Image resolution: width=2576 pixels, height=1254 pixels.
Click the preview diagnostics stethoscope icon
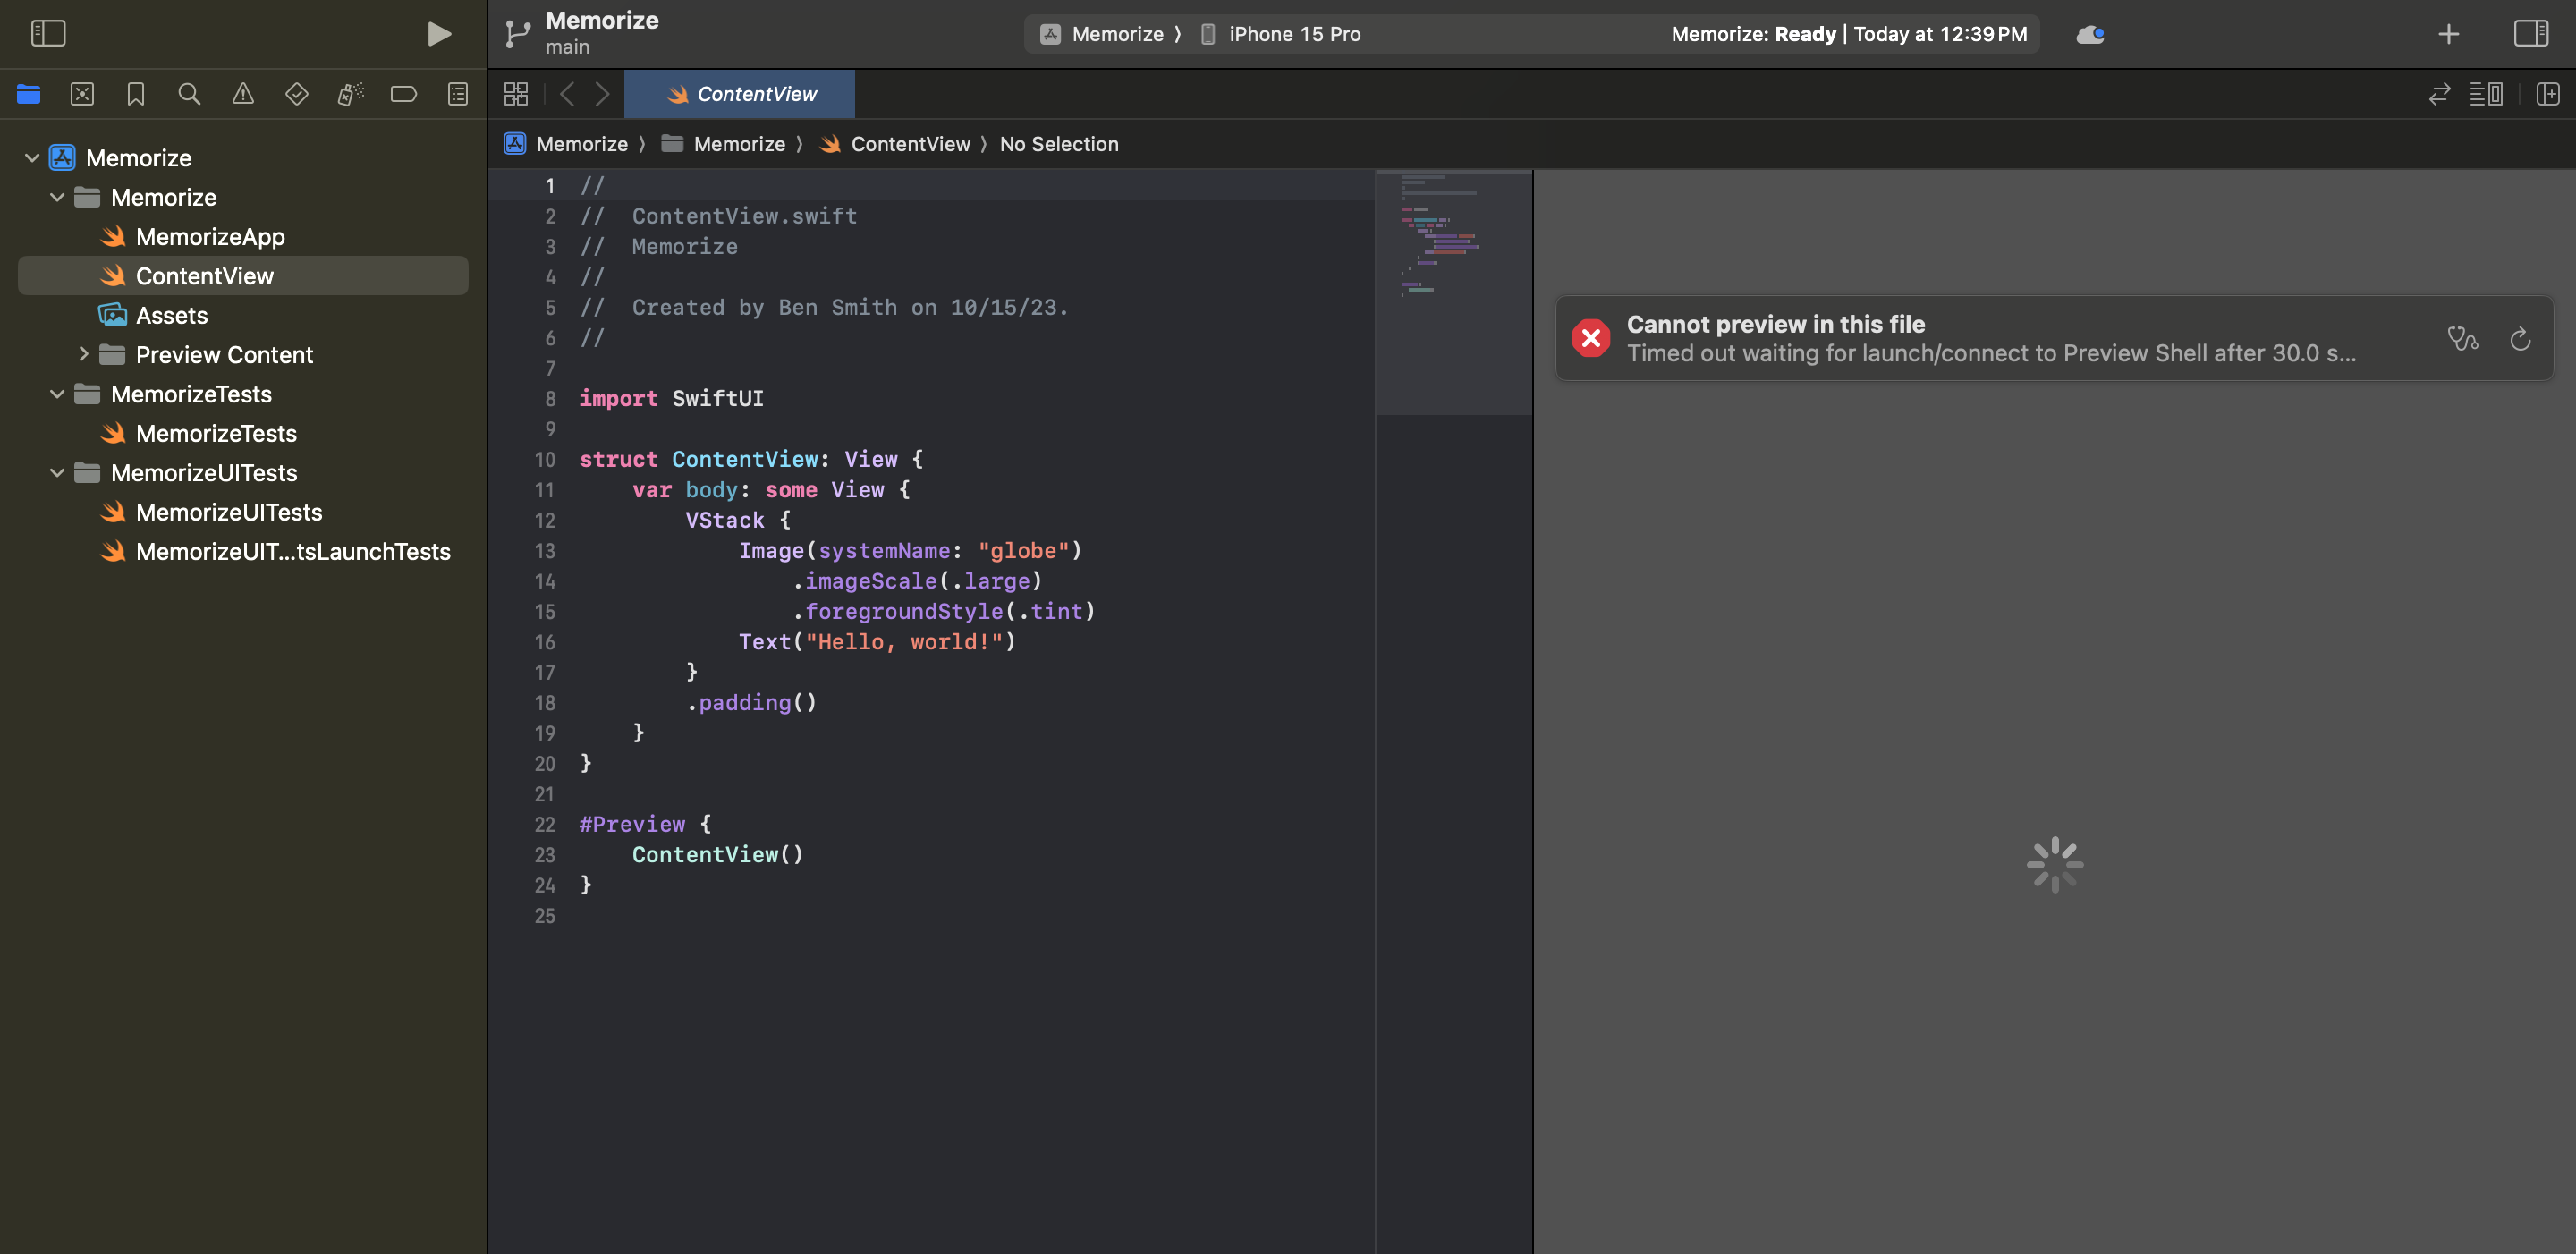pos(2462,339)
